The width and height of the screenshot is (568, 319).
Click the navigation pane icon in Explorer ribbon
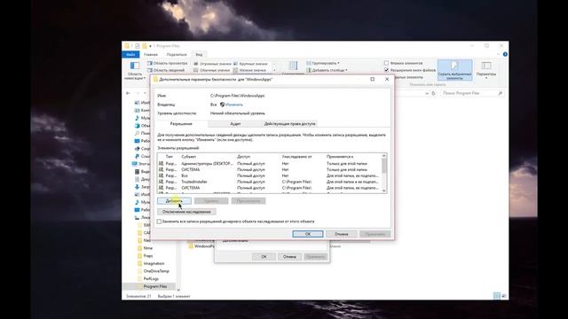(135, 66)
